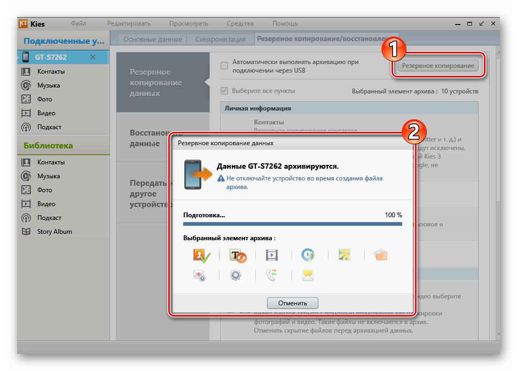Switch to the Синхронизация tab
Viewport: 517px width, 371px height.
pos(220,39)
